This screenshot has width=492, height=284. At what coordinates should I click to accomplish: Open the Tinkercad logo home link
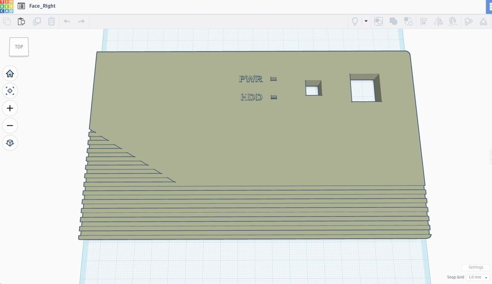point(6,6)
